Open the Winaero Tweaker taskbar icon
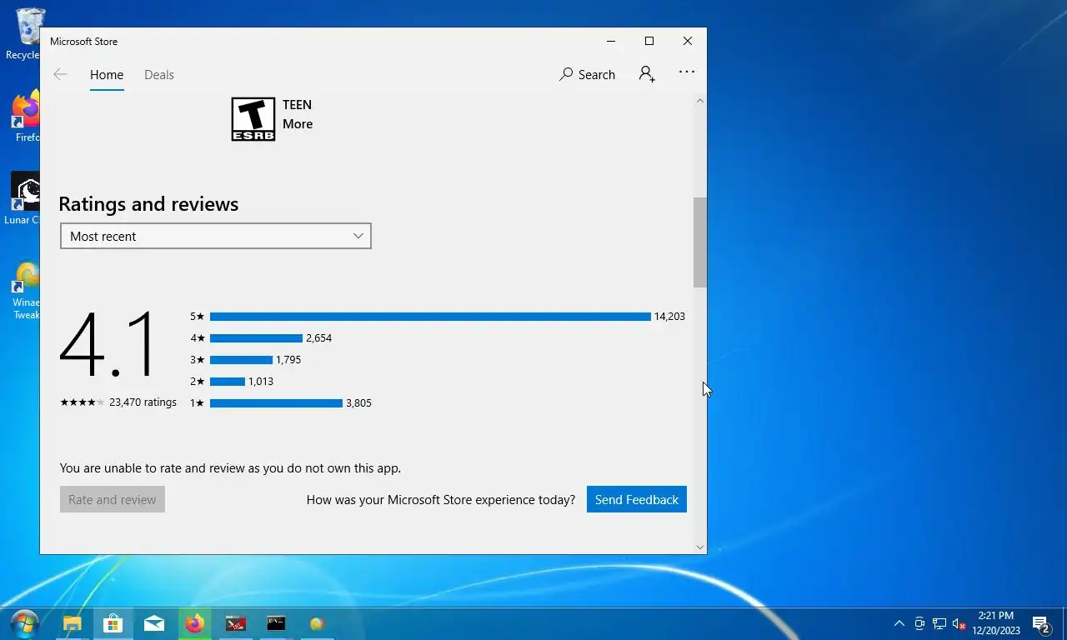The height and width of the screenshot is (640, 1067). (317, 623)
